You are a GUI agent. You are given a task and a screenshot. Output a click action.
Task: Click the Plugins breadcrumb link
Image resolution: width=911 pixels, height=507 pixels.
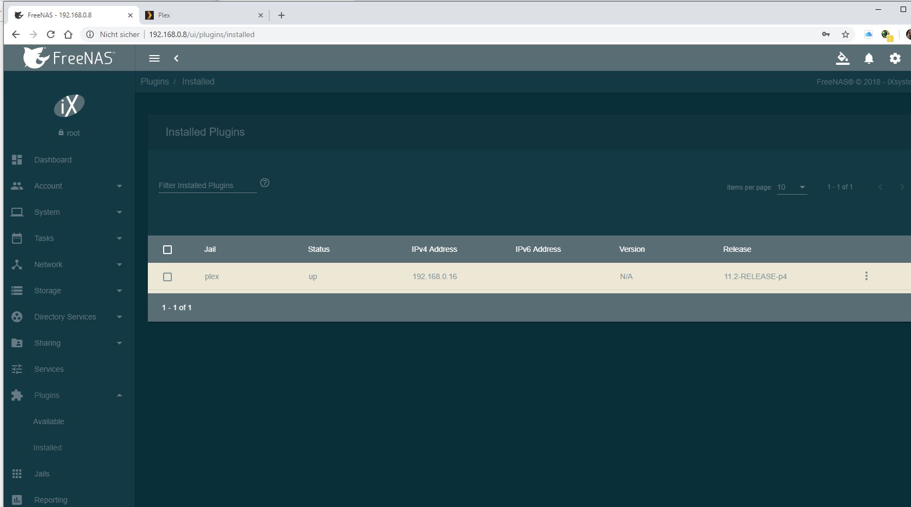[x=155, y=81]
